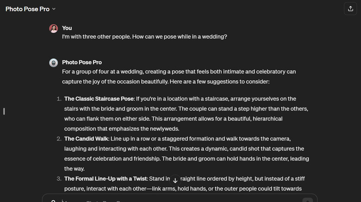The width and height of the screenshot is (361, 202).
Task: Click the send message button
Action: coord(308,200)
